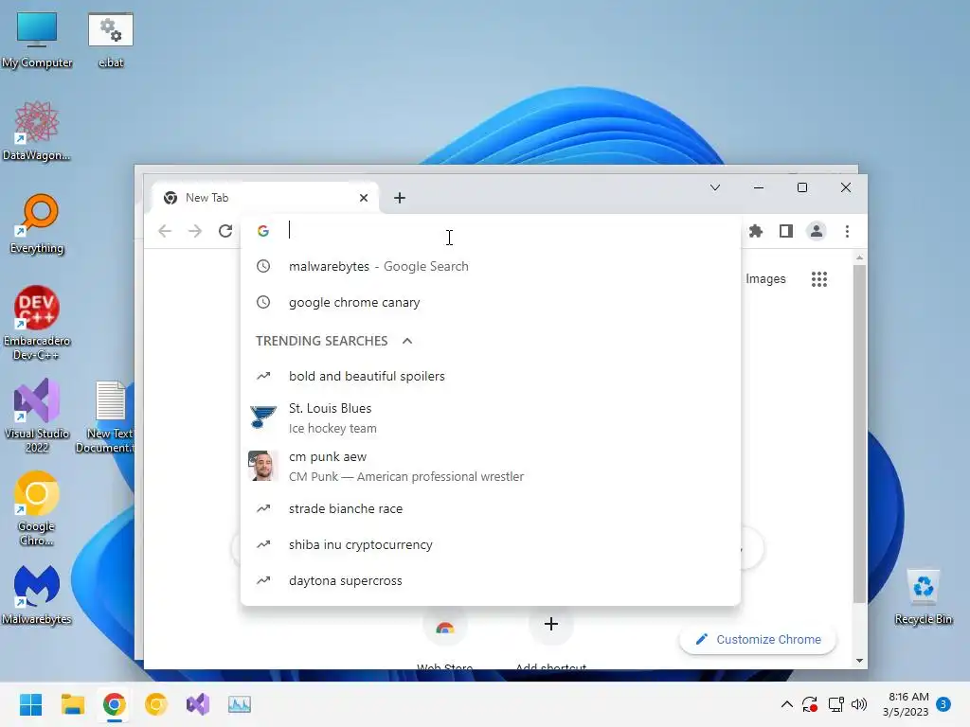Select the Embarcadero Dev-C++ desktop icon
The height and width of the screenshot is (727, 970).
click(x=37, y=323)
